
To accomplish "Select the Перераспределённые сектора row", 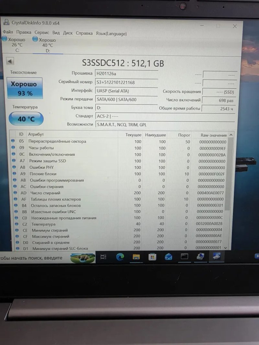I will [119, 142].
